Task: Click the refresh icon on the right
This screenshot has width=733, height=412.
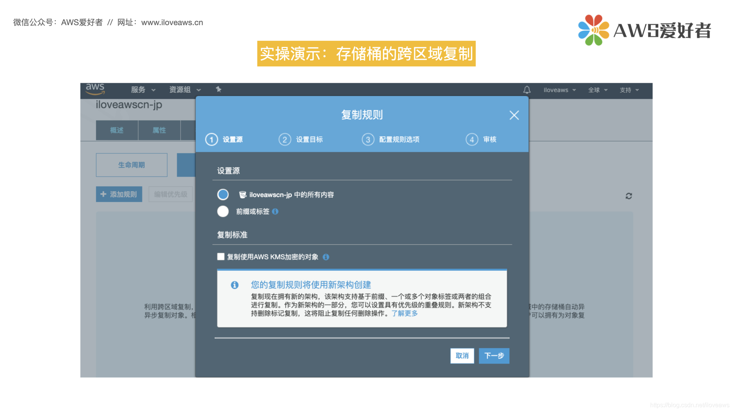Action: (629, 196)
